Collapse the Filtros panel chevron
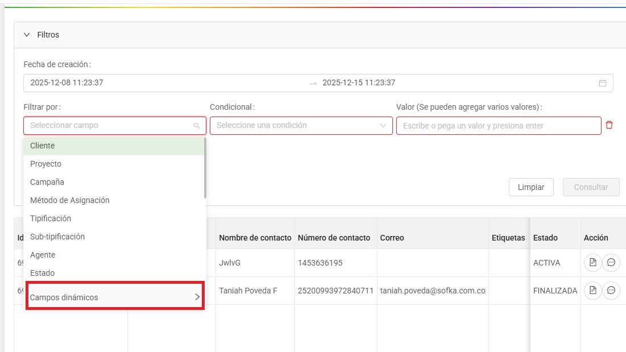Screen dimensions: 626x352 (27, 35)
